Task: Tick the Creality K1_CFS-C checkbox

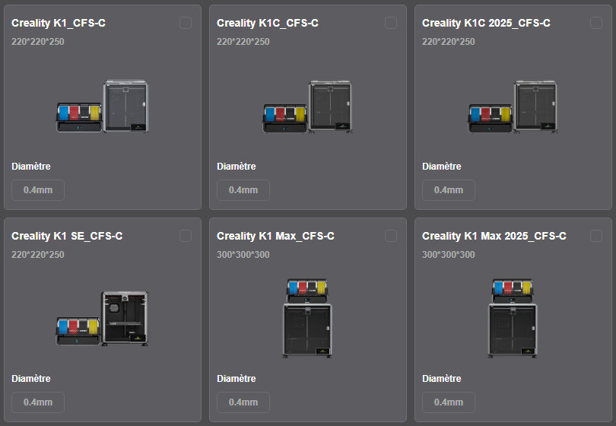Action: point(186,23)
